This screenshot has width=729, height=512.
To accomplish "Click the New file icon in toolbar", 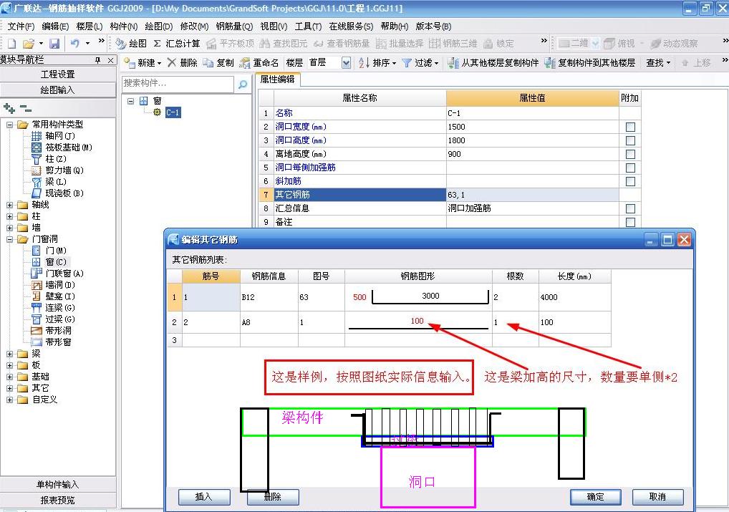I will (12, 44).
